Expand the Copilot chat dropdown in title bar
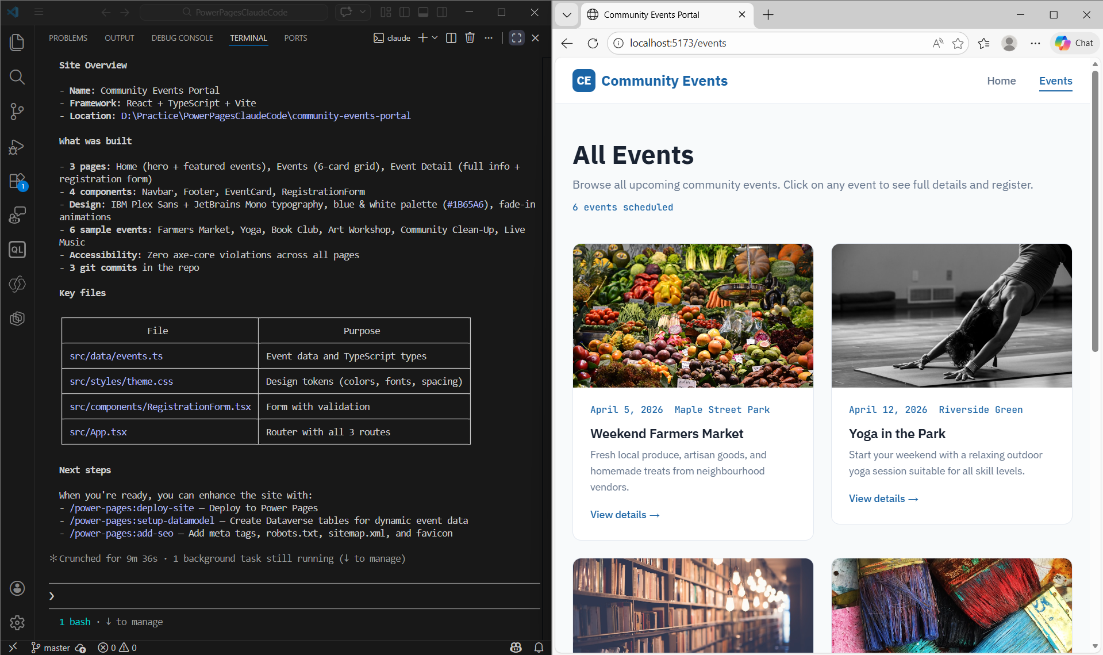This screenshot has height=655, width=1103. [363, 12]
